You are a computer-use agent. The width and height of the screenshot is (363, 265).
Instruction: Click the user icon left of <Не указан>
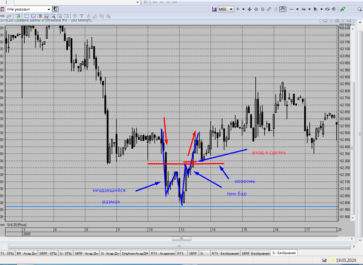2,9
